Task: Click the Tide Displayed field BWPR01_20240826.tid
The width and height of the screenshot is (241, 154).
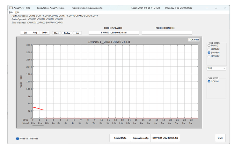Action: tap(114, 33)
